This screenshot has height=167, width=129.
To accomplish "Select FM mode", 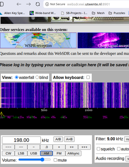I will (59, 153).
